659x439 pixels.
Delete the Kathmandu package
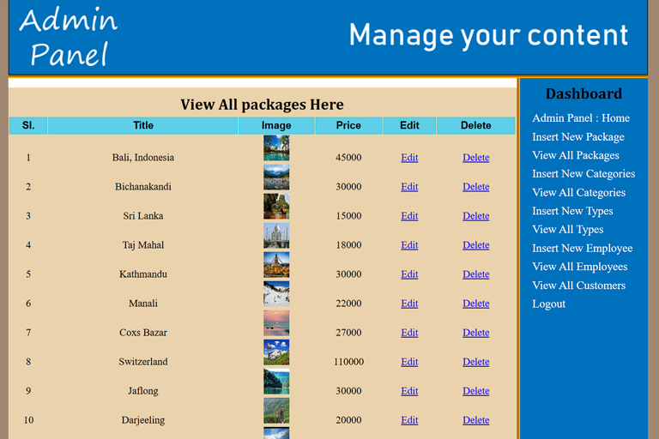click(475, 274)
